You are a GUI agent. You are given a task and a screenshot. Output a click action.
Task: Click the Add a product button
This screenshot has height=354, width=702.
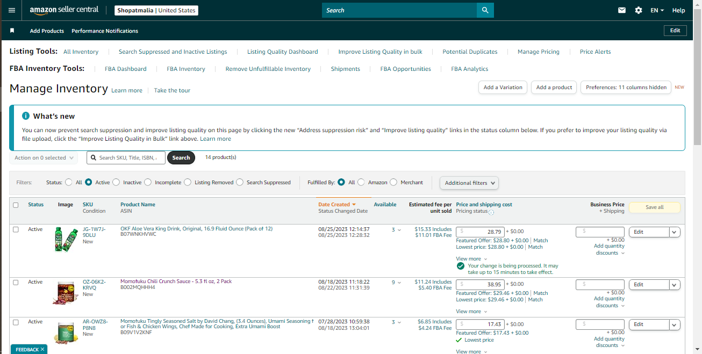554,88
